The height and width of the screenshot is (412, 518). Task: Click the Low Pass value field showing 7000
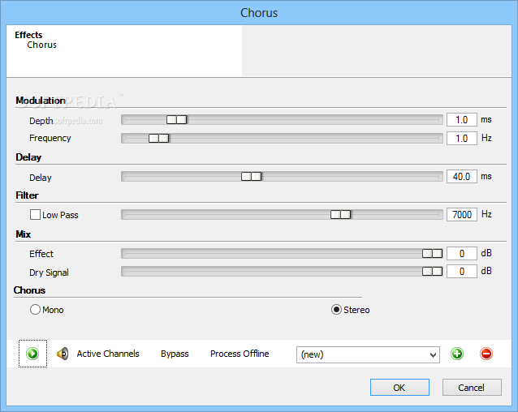(x=462, y=215)
